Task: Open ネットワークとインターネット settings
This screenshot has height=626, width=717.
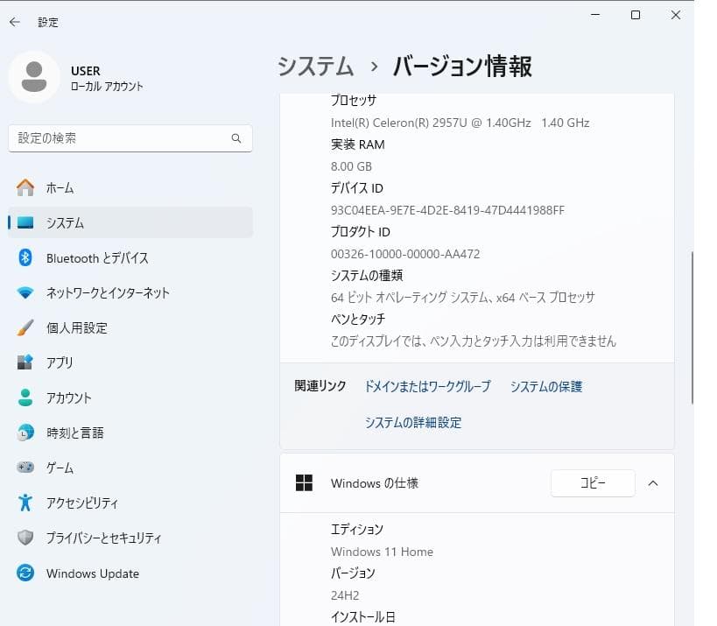Action: coord(25,292)
